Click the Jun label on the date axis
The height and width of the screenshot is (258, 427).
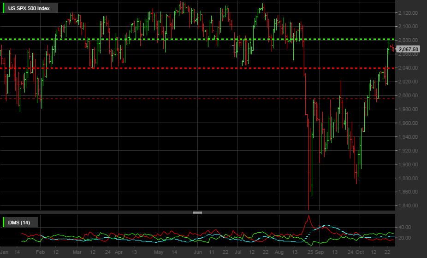pos(198,253)
